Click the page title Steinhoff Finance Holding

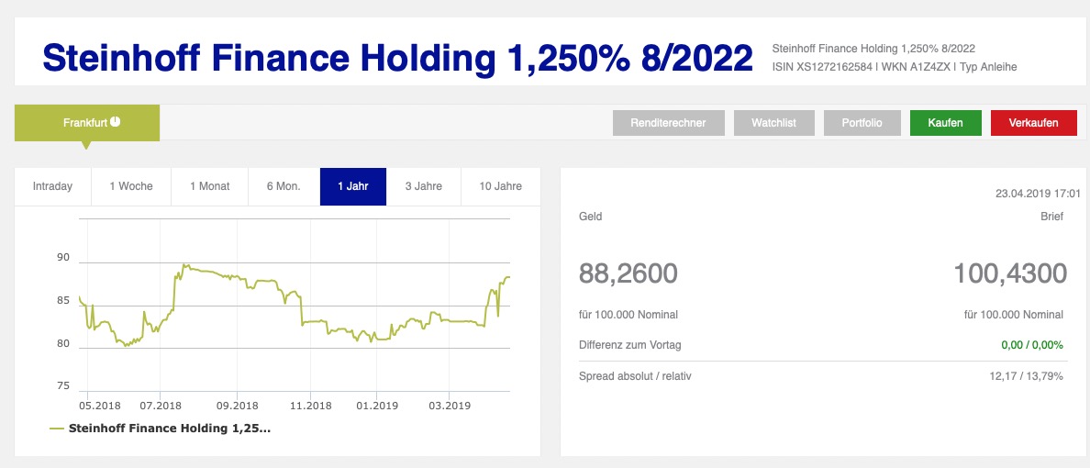point(397,58)
